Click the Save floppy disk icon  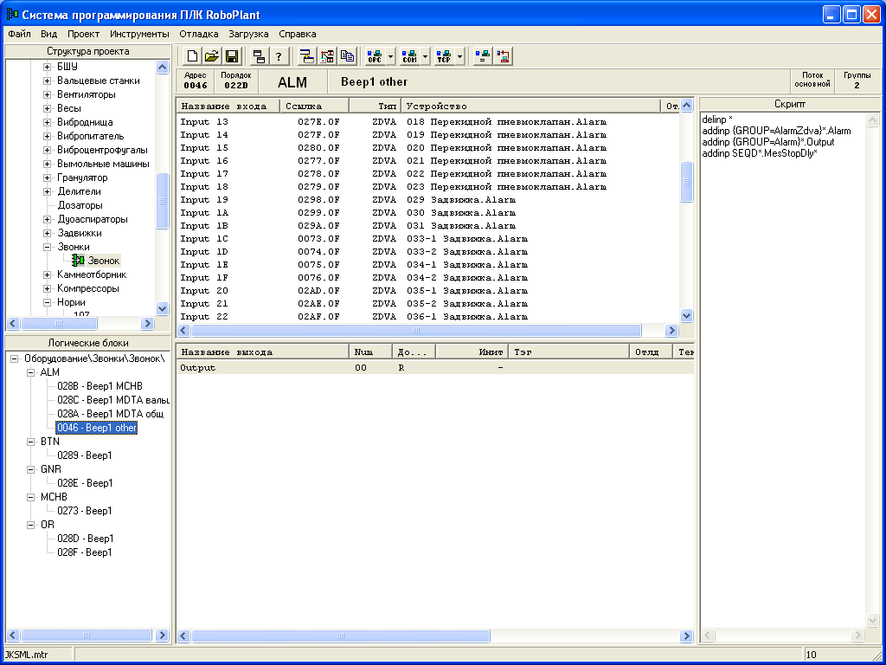232,56
